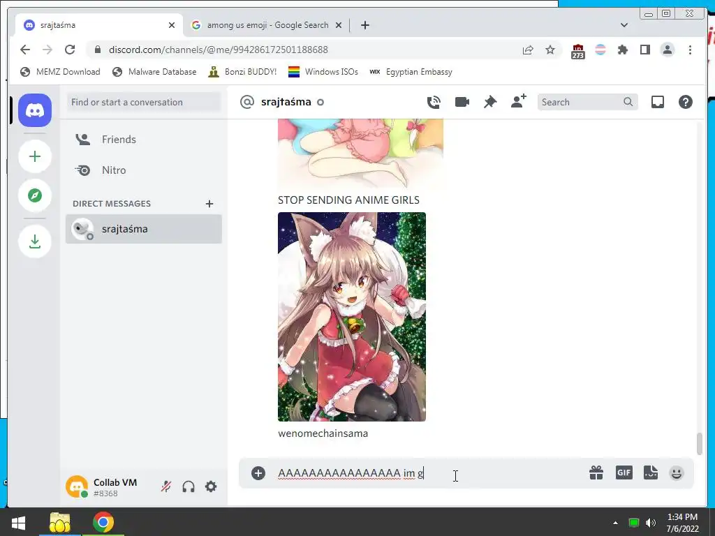Open the fox girl anime image
Viewport: 715px width, 536px height.
point(352,317)
